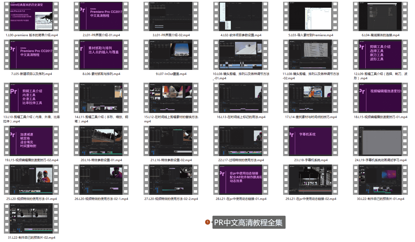Select the 13.L10-剪辑工具介绍 video icon
415x242 pixels.
pyautogui.click(x=31, y=98)
